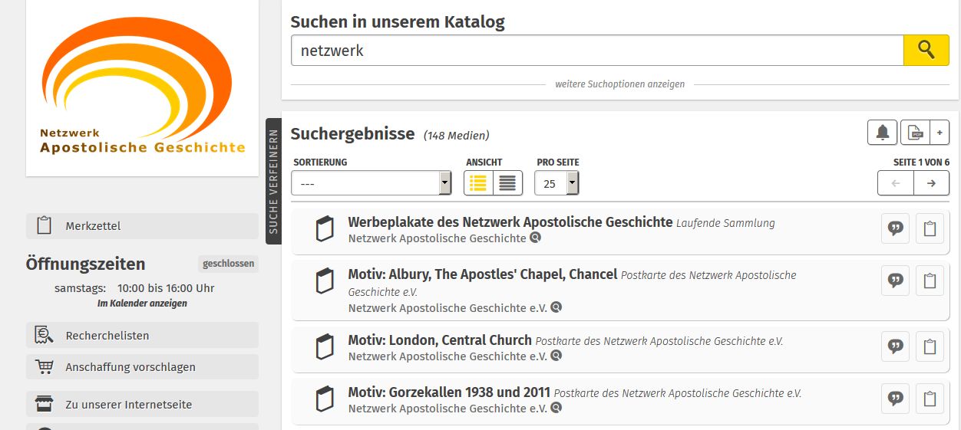961x430 pixels.
Task: Open the Pro Seite 25 dropdown
Action: point(557,183)
